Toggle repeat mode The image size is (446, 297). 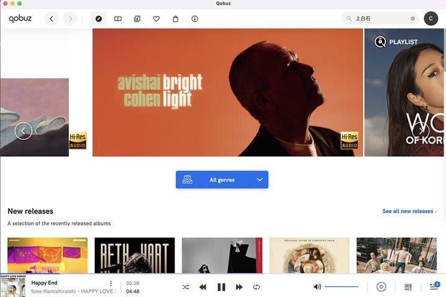click(x=256, y=287)
